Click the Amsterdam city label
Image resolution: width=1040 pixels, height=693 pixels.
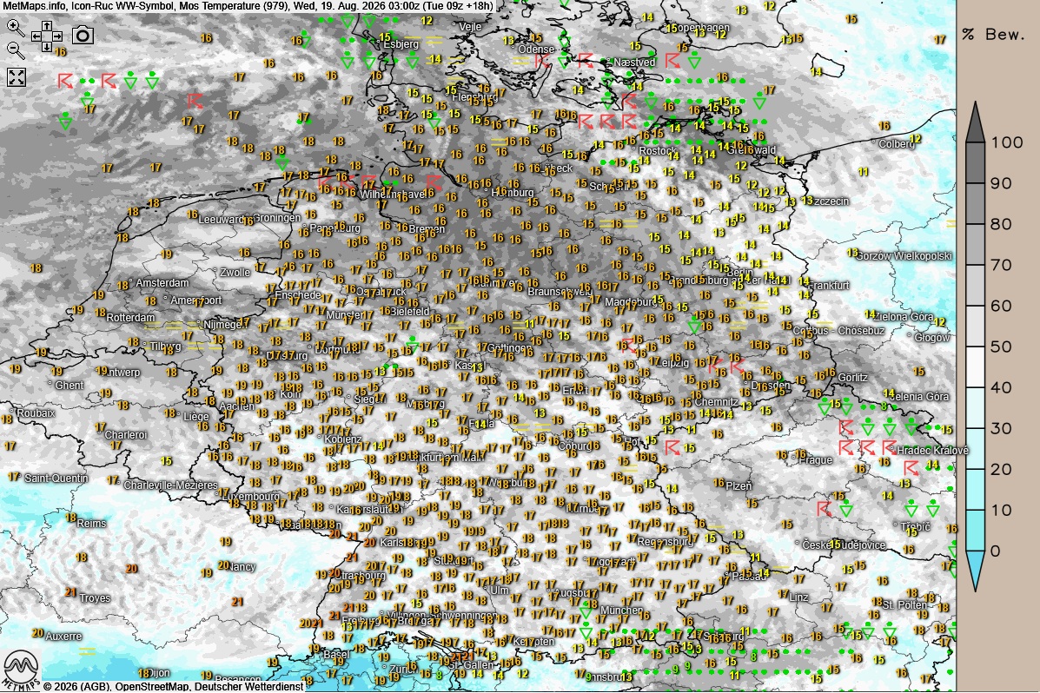[x=162, y=283]
